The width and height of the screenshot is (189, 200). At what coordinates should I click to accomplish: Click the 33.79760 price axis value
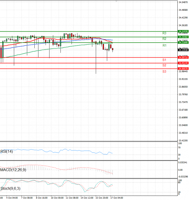pos(183,94)
